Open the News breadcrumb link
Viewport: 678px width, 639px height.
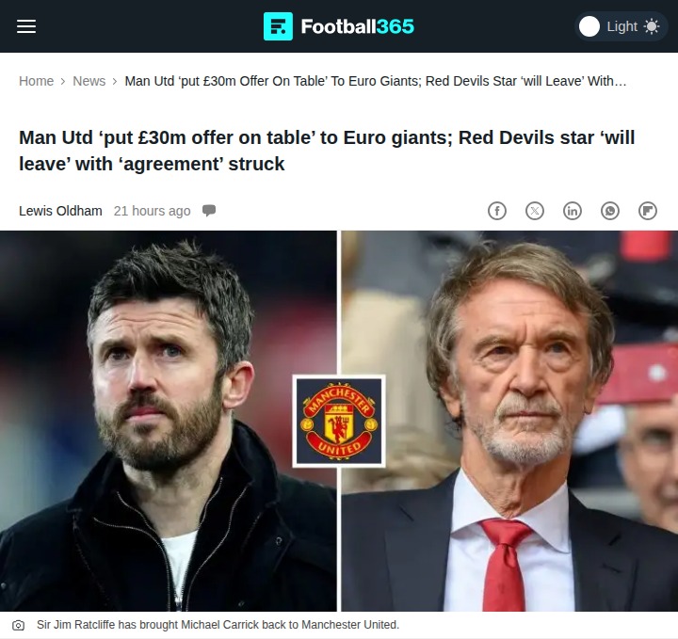(89, 81)
